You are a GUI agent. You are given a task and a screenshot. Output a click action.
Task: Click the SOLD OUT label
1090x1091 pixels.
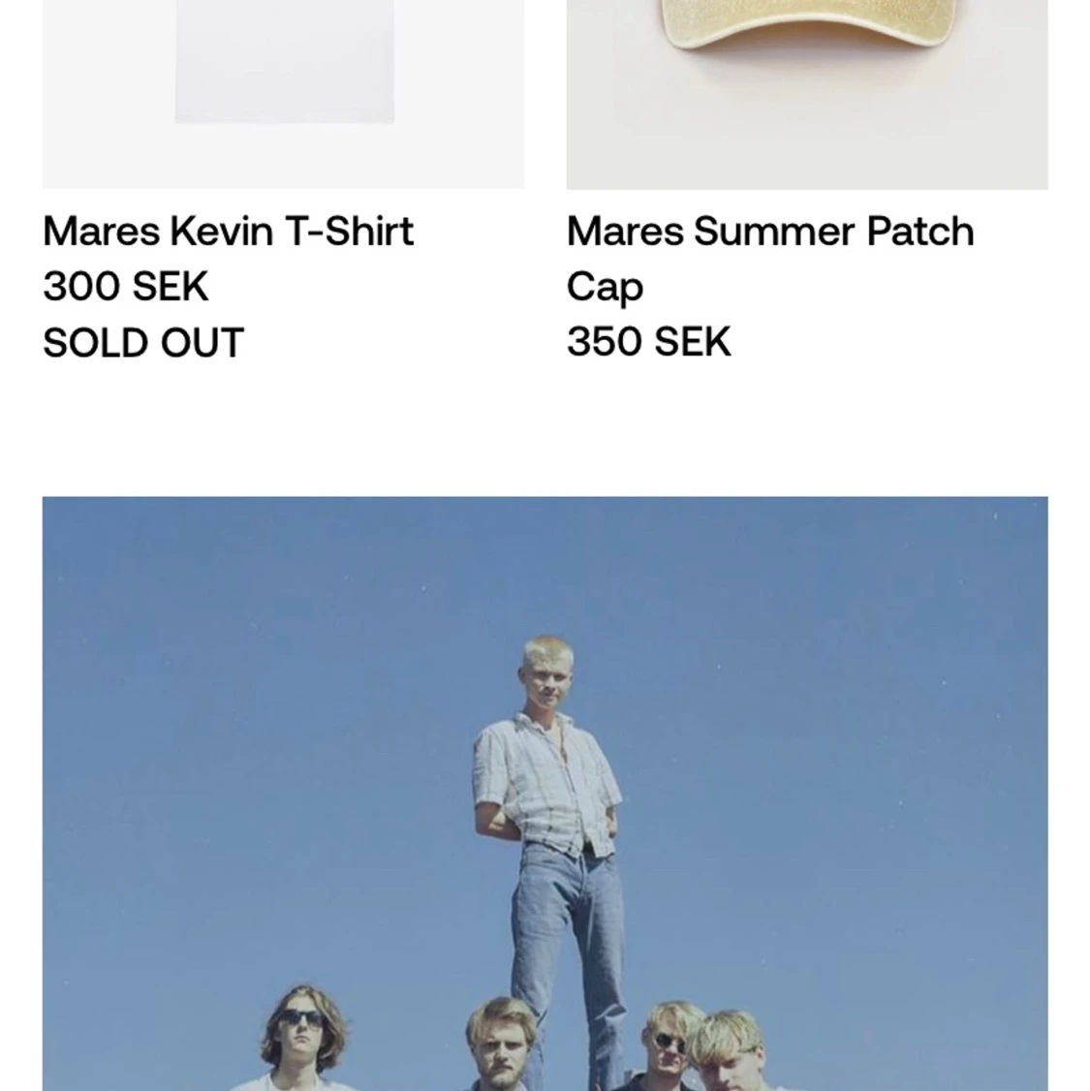click(x=143, y=342)
